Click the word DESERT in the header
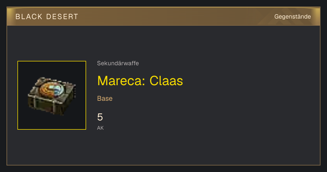Screen dimensions: 327x172 click(62, 17)
